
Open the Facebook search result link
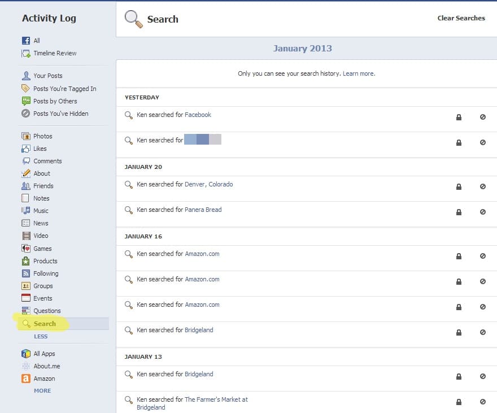pyautogui.click(x=198, y=115)
